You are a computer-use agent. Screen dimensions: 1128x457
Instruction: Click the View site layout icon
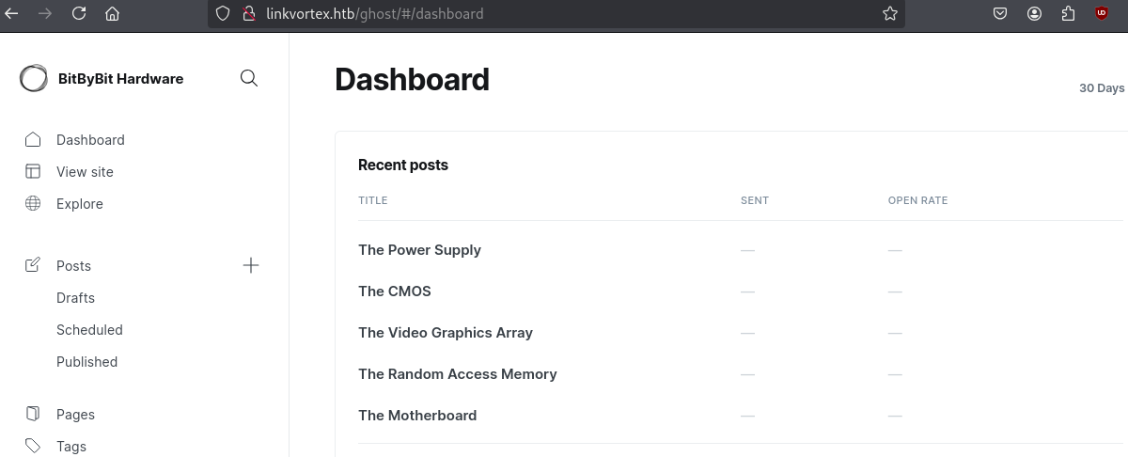(x=33, y=172)
